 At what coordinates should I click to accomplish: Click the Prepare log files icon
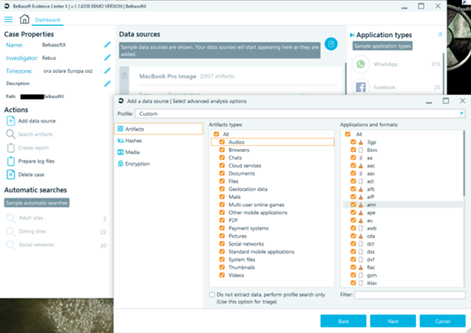(11, 161)
